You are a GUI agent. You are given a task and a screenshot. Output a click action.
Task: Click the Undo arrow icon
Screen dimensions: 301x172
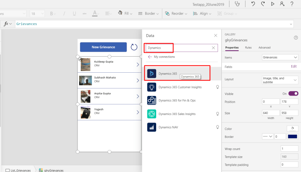[253, 4]
